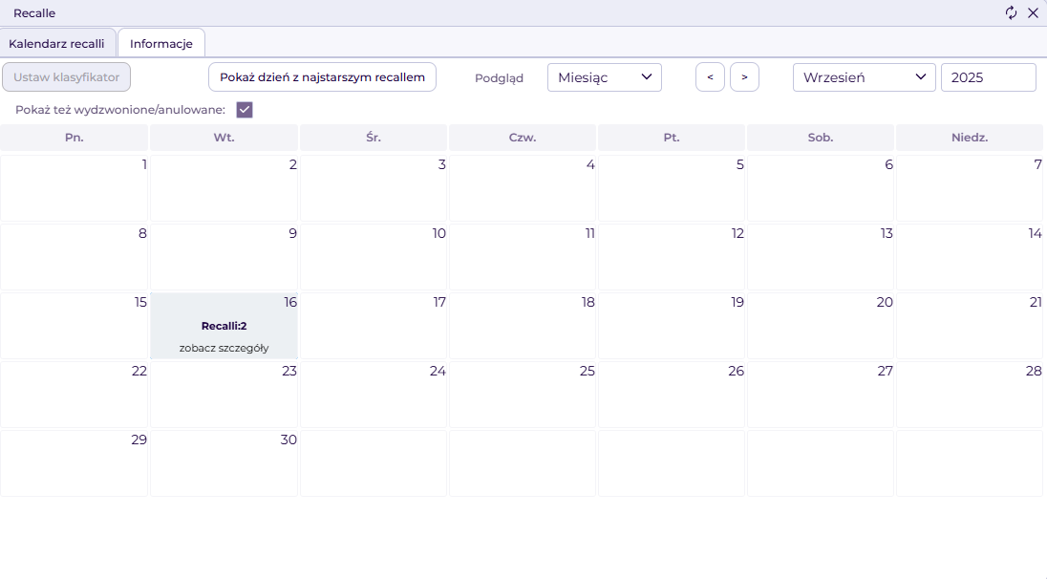Viewport: 1047px width, 579px height.
Task: Toggle Pokaż też wydzwonione/anulowane checkbox
Action: click(x=245, y=110)
